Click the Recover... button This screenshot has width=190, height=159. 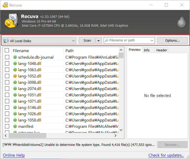(172, 145)
